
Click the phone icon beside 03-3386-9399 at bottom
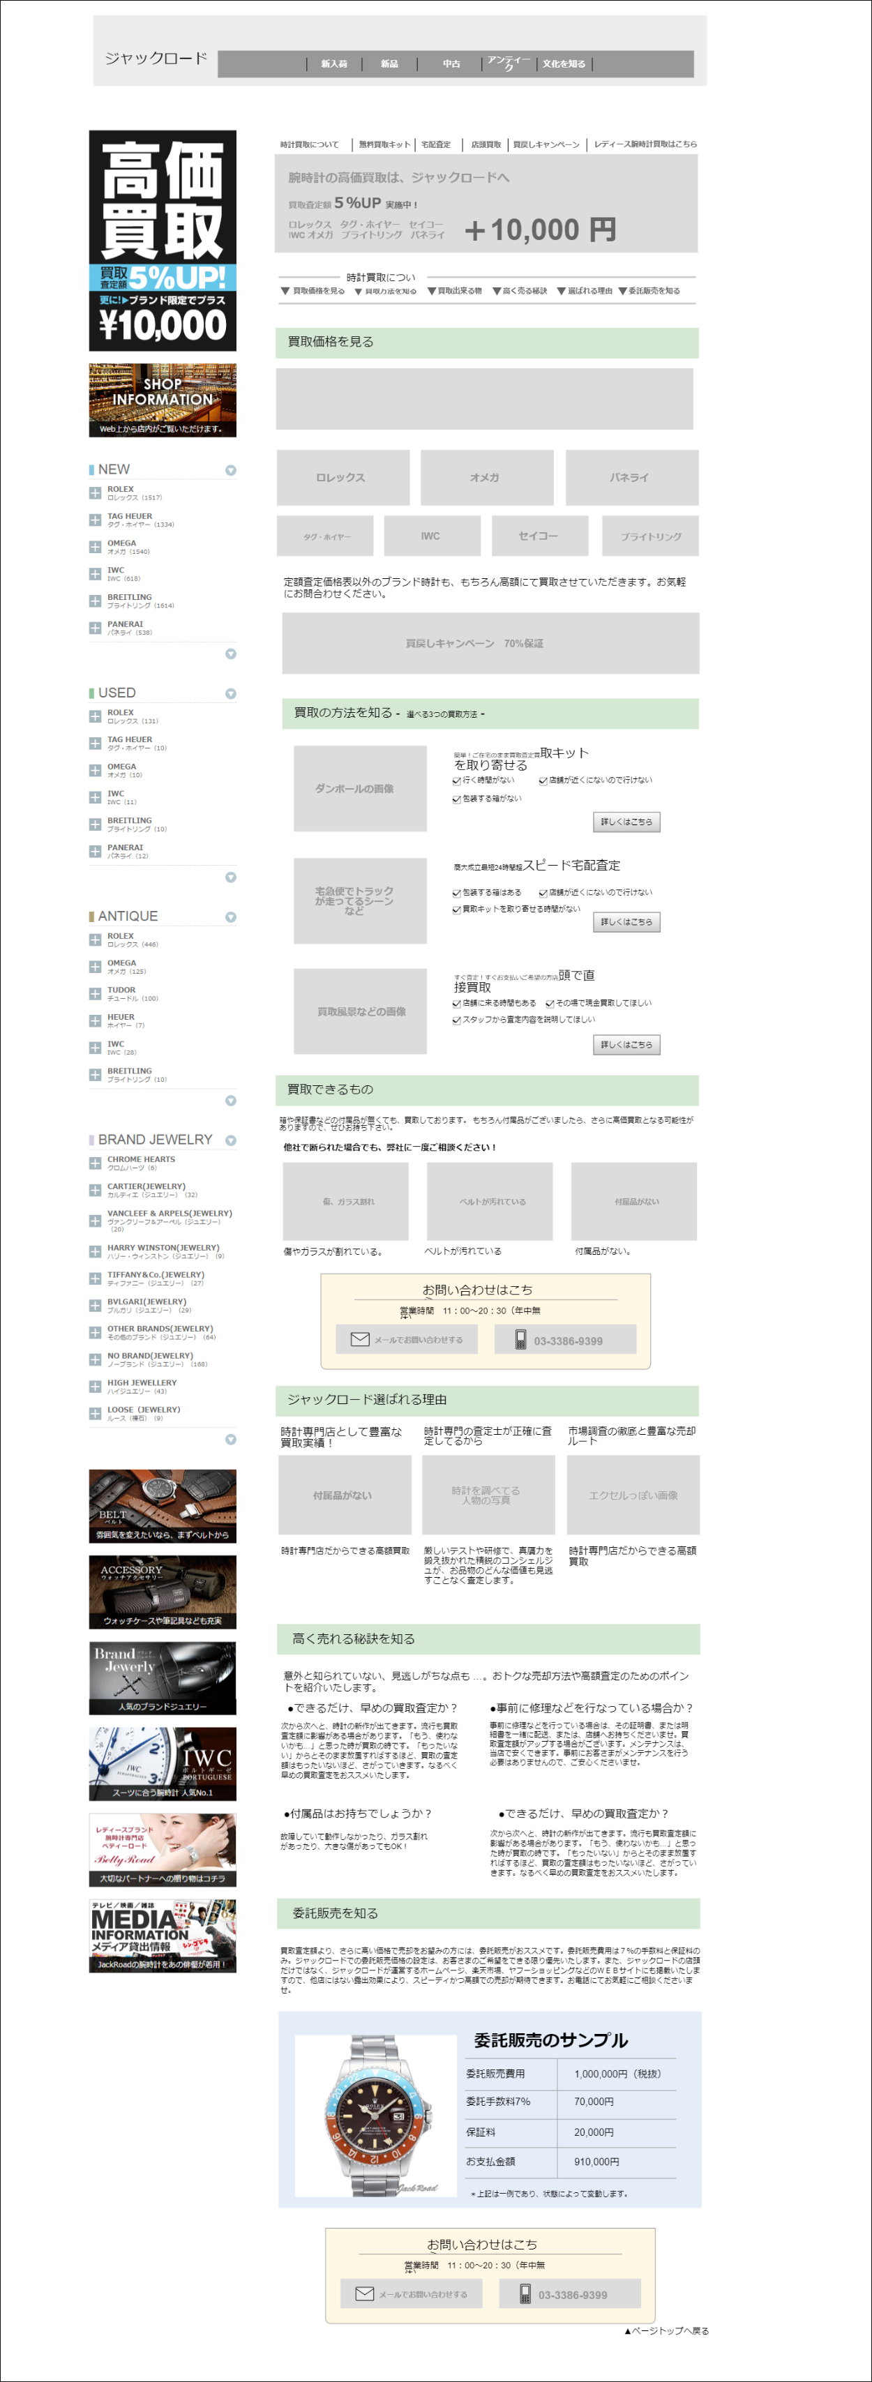click(525, 2294)
